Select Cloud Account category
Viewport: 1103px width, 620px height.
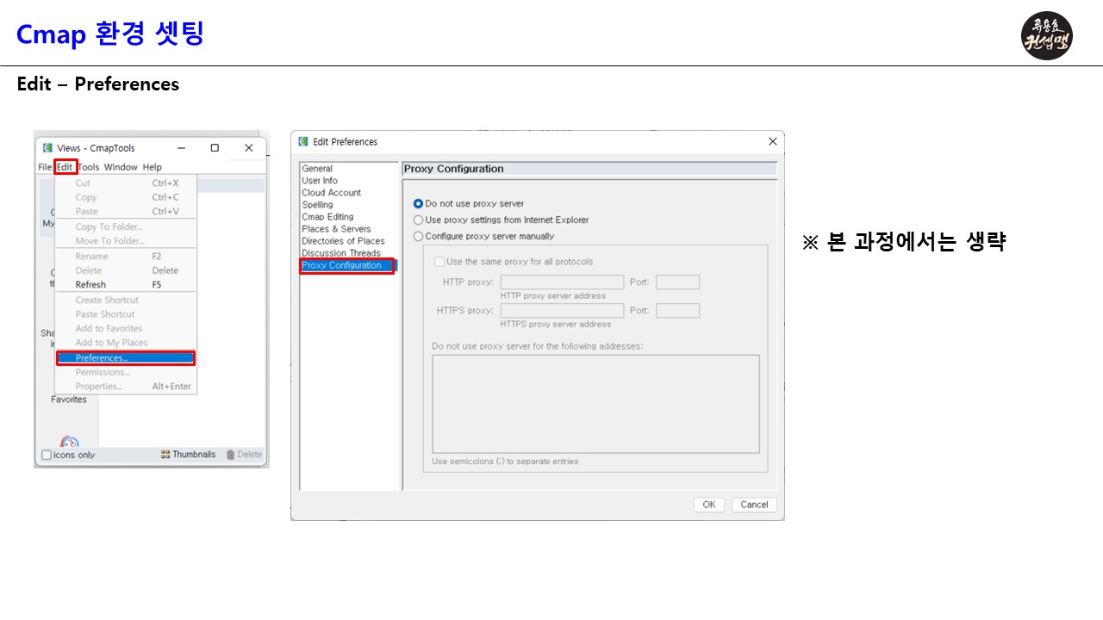click(x=332, y=193)
